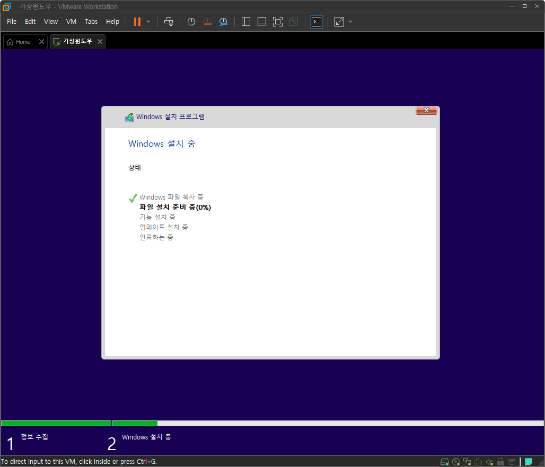This screenshot has width=545, height=467.
Task: Click the installation progress bar for step 2
Action: pyautogui.click(x=328, y=423)
